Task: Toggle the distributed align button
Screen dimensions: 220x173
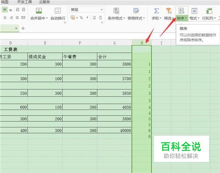Action: pos(23,18)
